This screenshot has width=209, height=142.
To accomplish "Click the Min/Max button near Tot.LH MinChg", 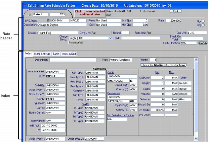I will (x=203, y=43).
